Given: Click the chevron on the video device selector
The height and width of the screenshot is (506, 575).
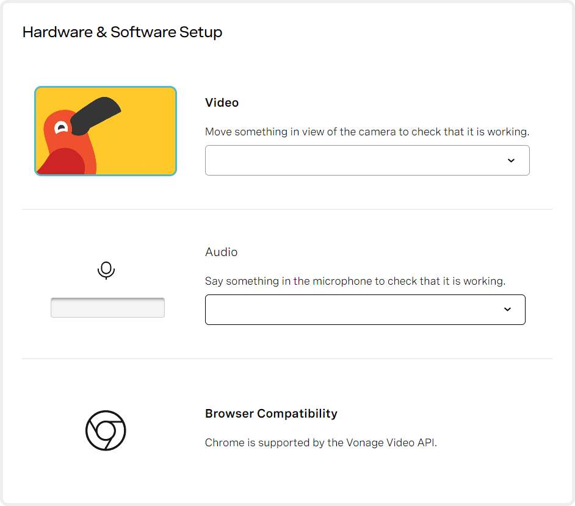Looking at the screenshot, I should pos(512,160).
